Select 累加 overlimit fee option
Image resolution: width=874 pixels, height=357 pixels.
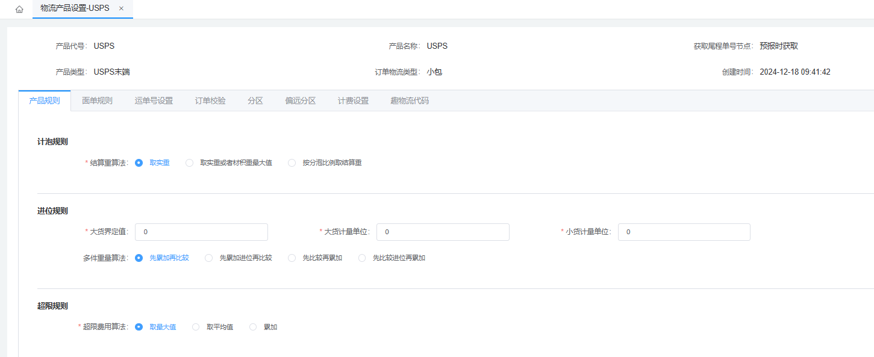[263, 327]
